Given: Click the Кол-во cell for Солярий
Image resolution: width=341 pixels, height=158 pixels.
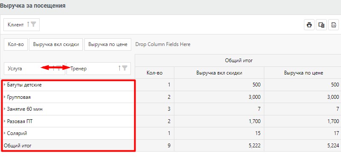Looking at the screenshot, I should (155, 133).
